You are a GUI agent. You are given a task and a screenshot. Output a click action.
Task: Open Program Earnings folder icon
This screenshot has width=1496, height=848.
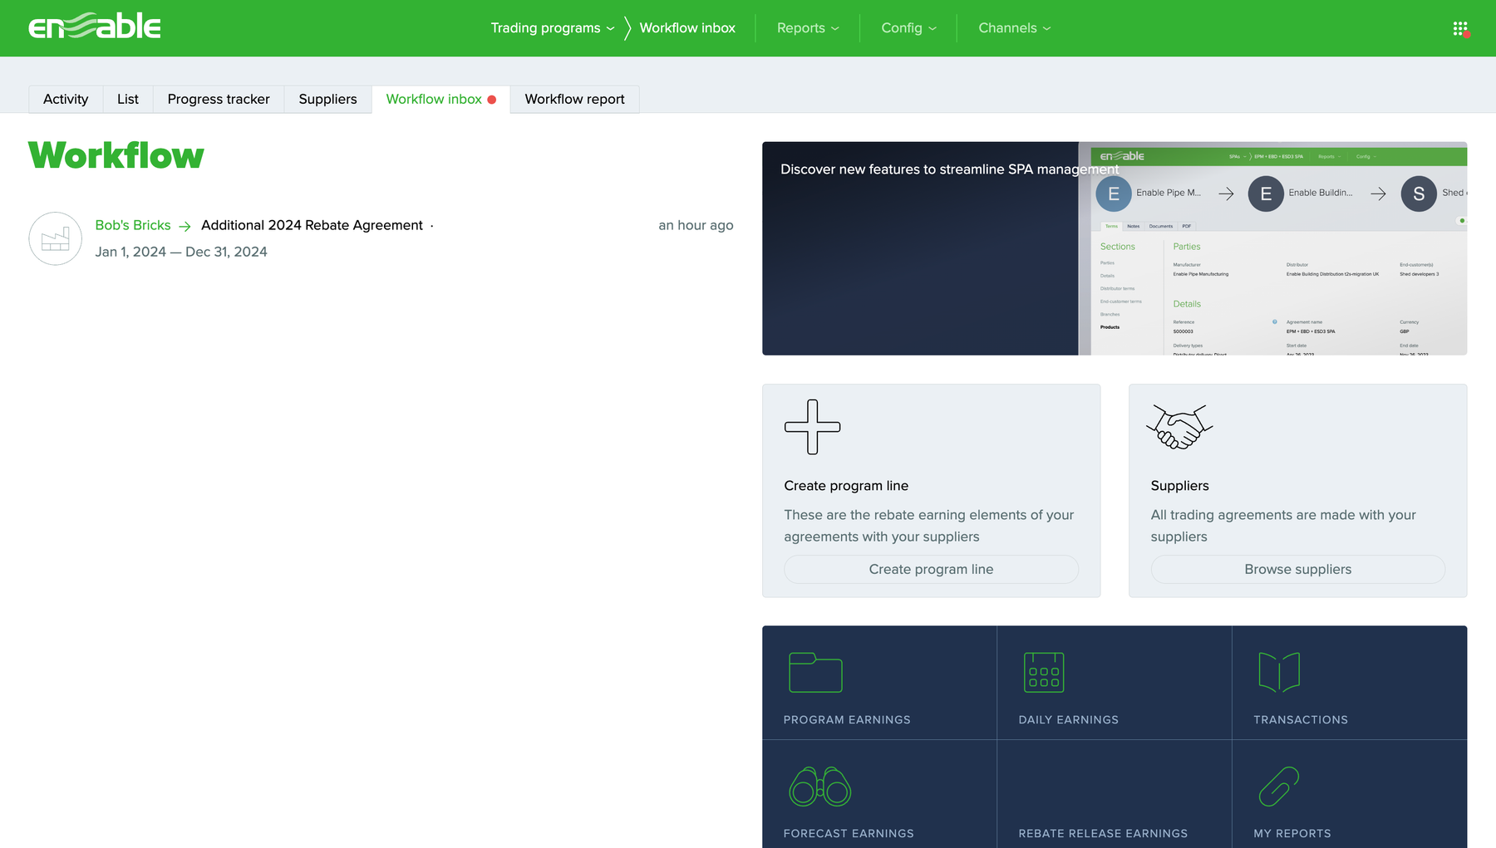click(815, 672)
